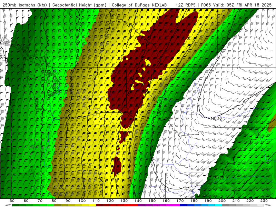
Task: Click the 'College of DuPage NEXLAB' label
Action: click(139, 5)
